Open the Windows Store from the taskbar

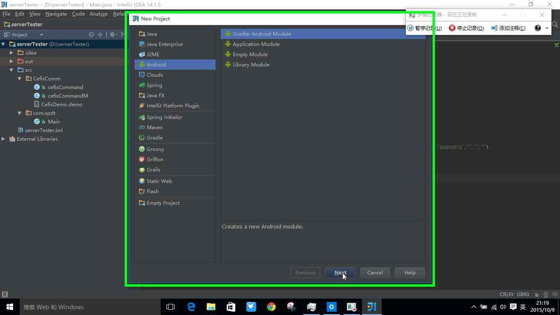[x=231, y=307]
